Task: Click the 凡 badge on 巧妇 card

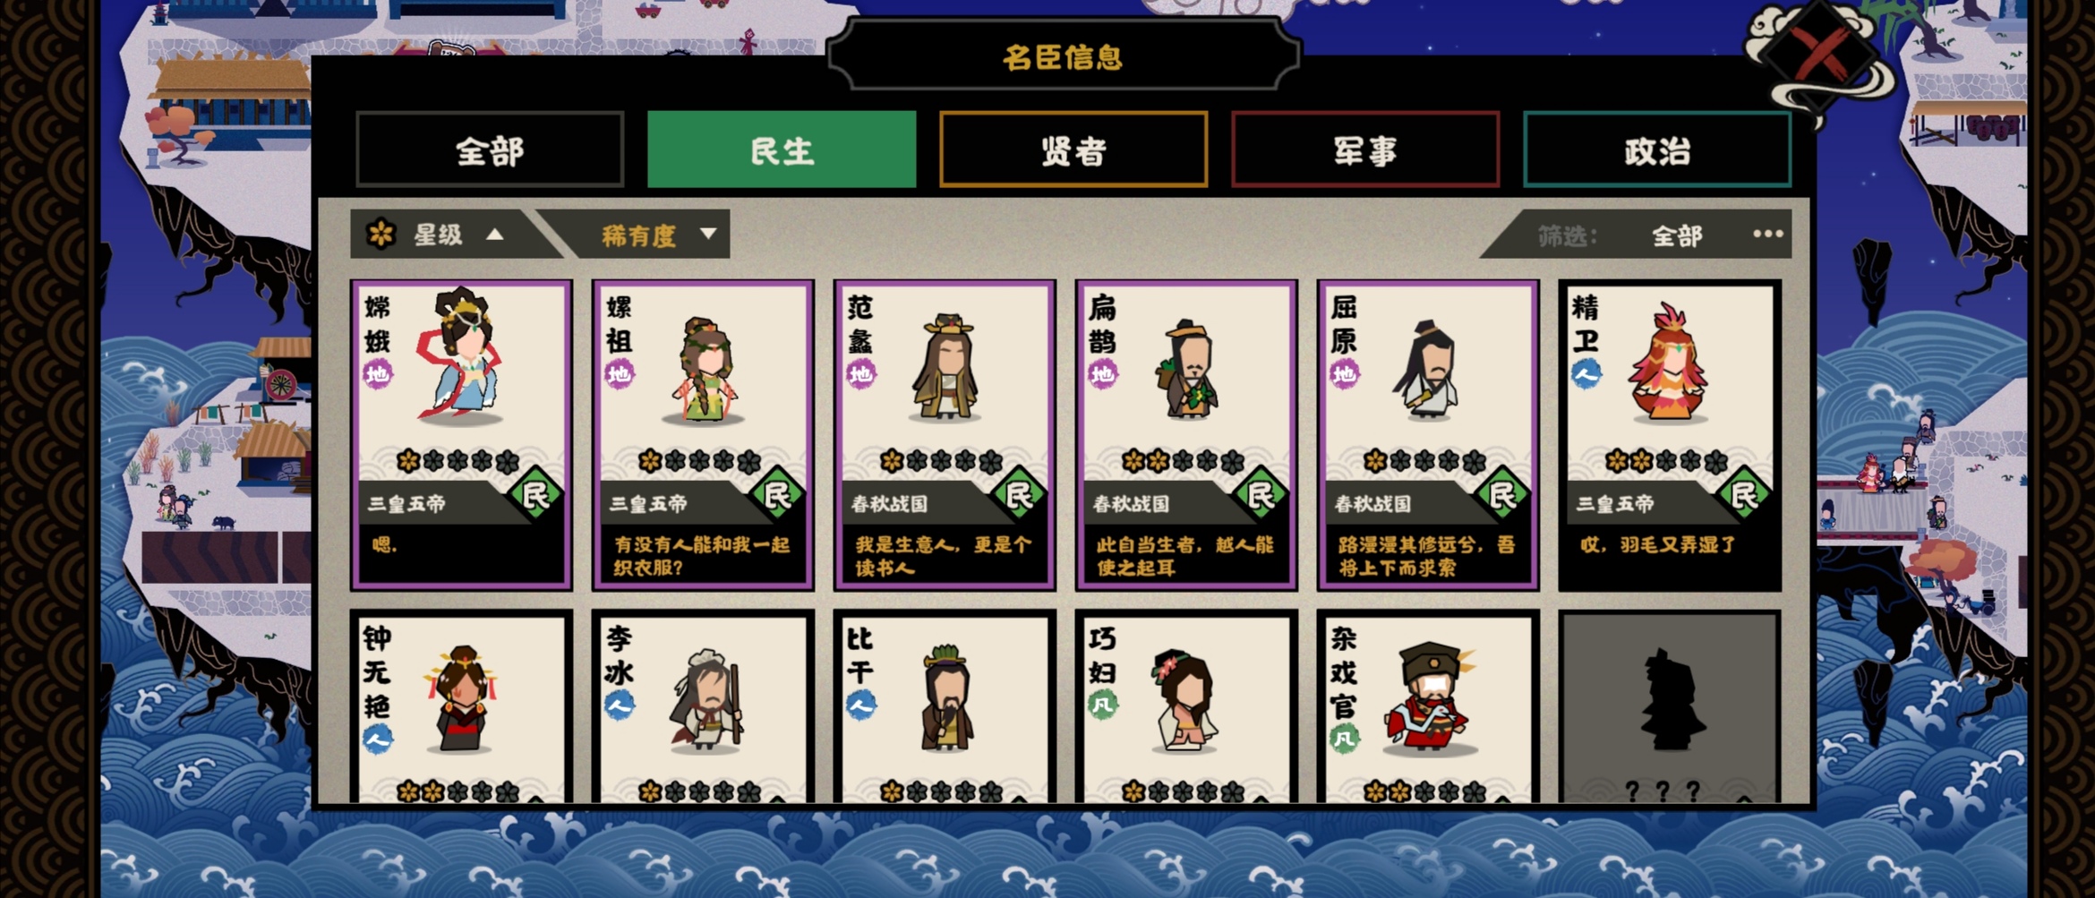Action: 1102,705
